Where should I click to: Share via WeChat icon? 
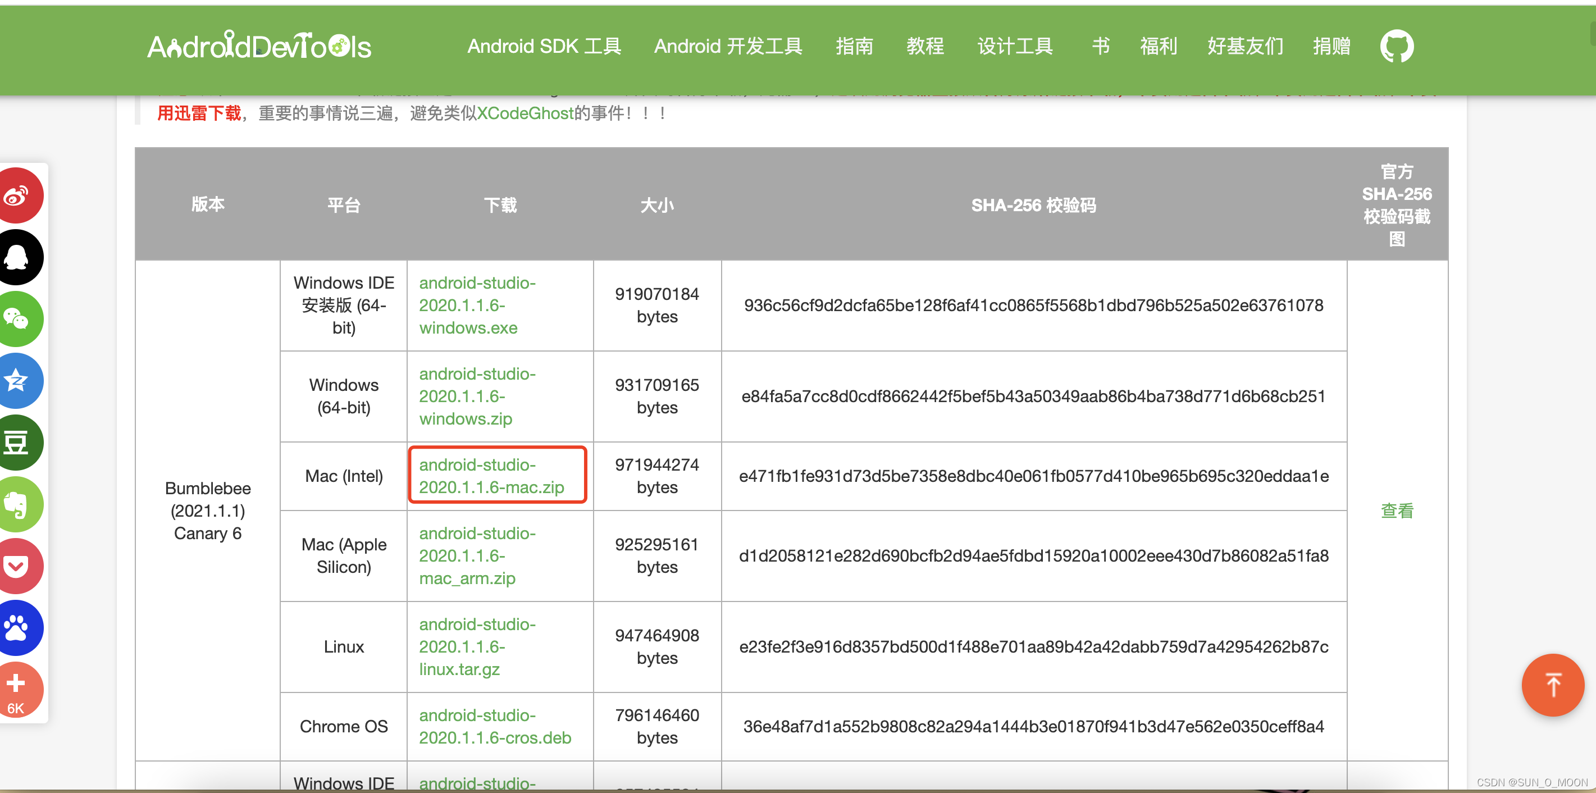coord(17,319)
